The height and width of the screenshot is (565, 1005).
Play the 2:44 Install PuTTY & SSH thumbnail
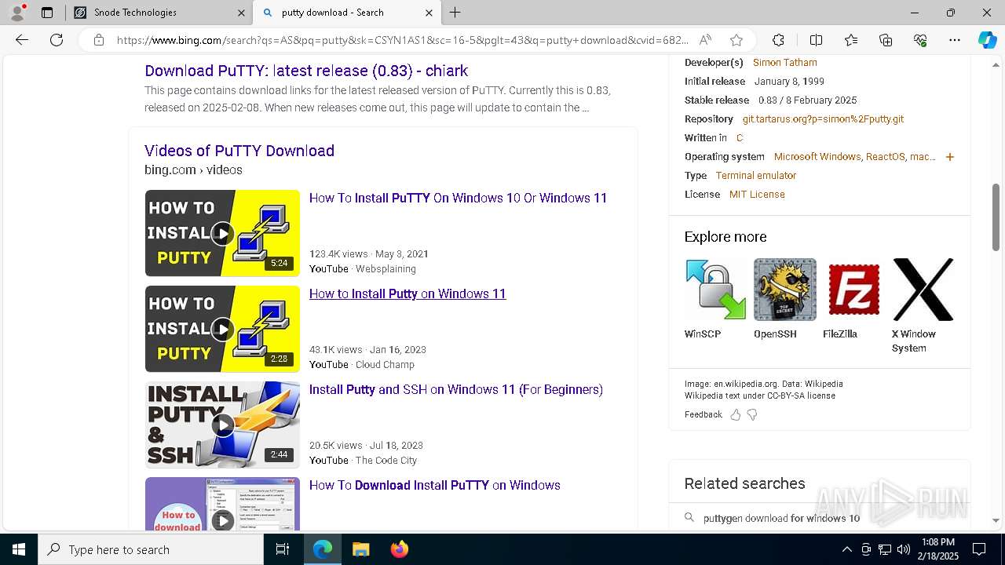coord(222,425)
